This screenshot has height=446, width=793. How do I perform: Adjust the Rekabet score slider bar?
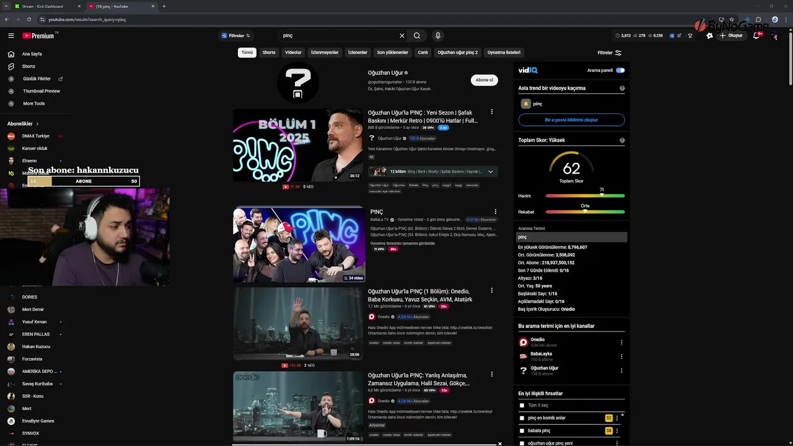[585, 212]
